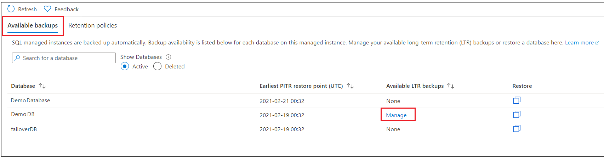Click the Feedback heart icon
The image size is (604, 158).
point(47,9)
